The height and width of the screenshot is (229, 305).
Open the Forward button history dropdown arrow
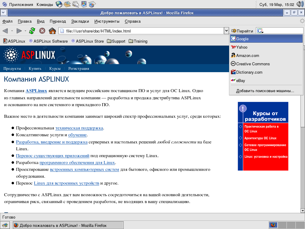(x=25, y=31)
